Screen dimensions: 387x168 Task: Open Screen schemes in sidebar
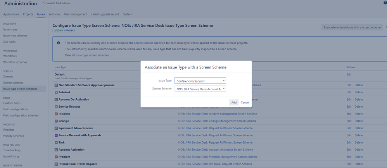click(13, 83)
